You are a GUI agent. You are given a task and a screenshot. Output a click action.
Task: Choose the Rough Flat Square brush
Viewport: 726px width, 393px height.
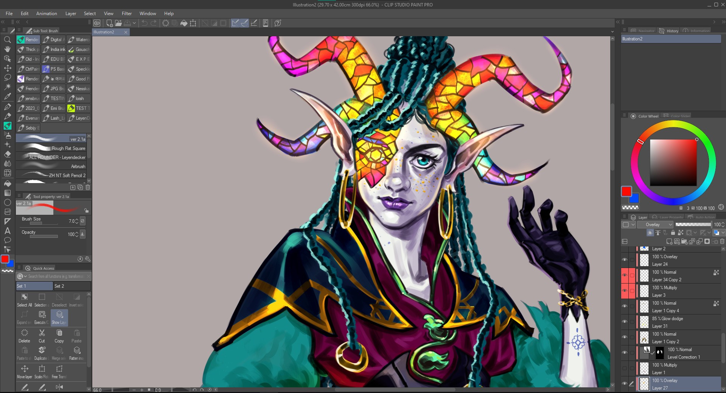[x=51, y=148]
